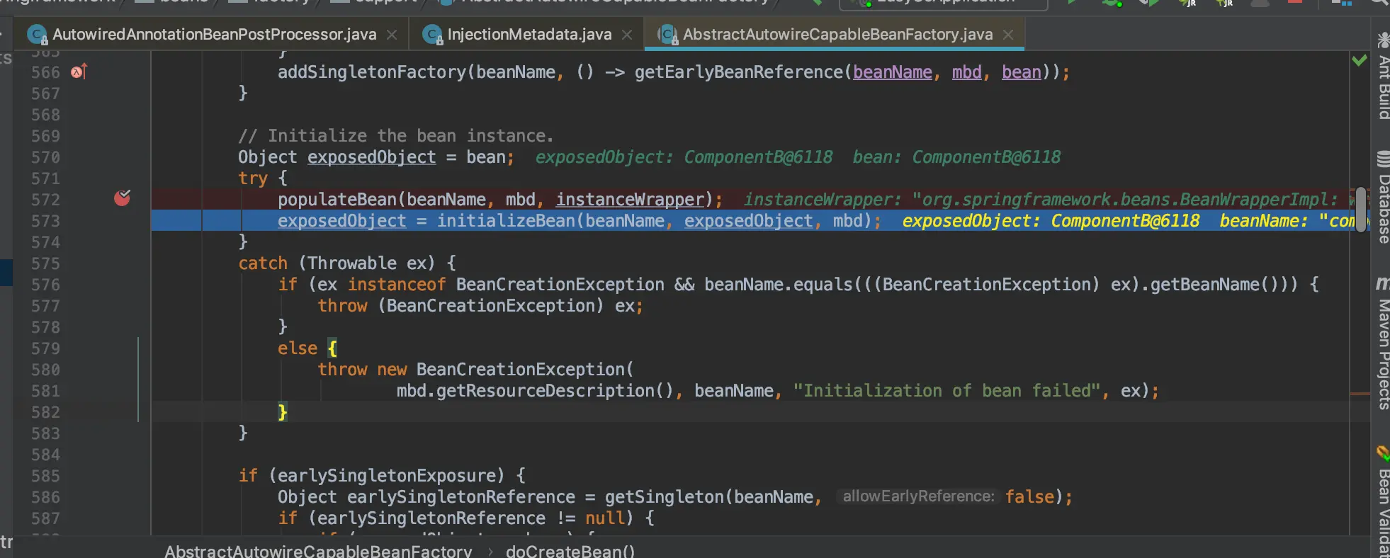Image resolution: width=1390 pixels, height=558 pixels.
Task: Click exposedObject declaration on line 570
Action: click(371, 157)
